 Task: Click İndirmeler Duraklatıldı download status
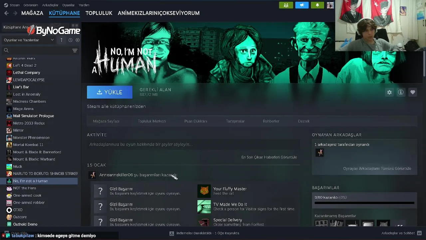pyautogui.click(x=208, y=233)
